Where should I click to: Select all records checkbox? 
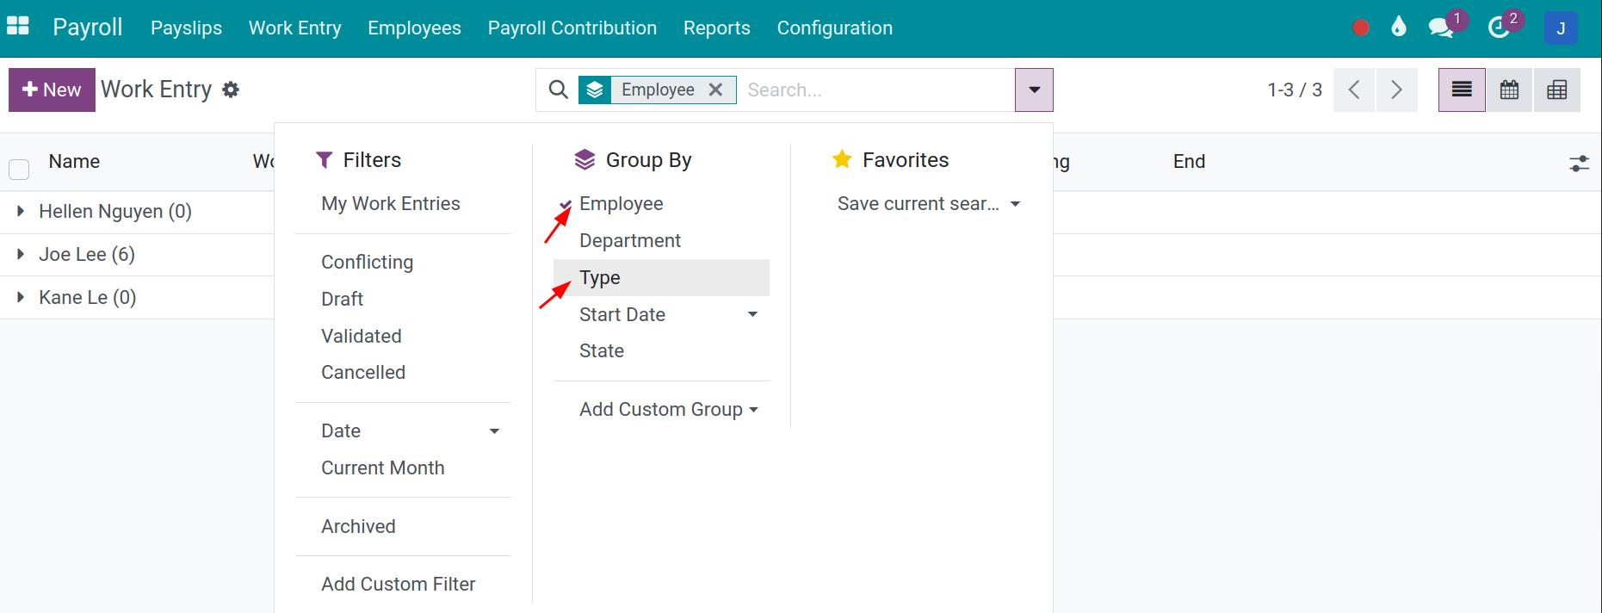tap(19, 169)
